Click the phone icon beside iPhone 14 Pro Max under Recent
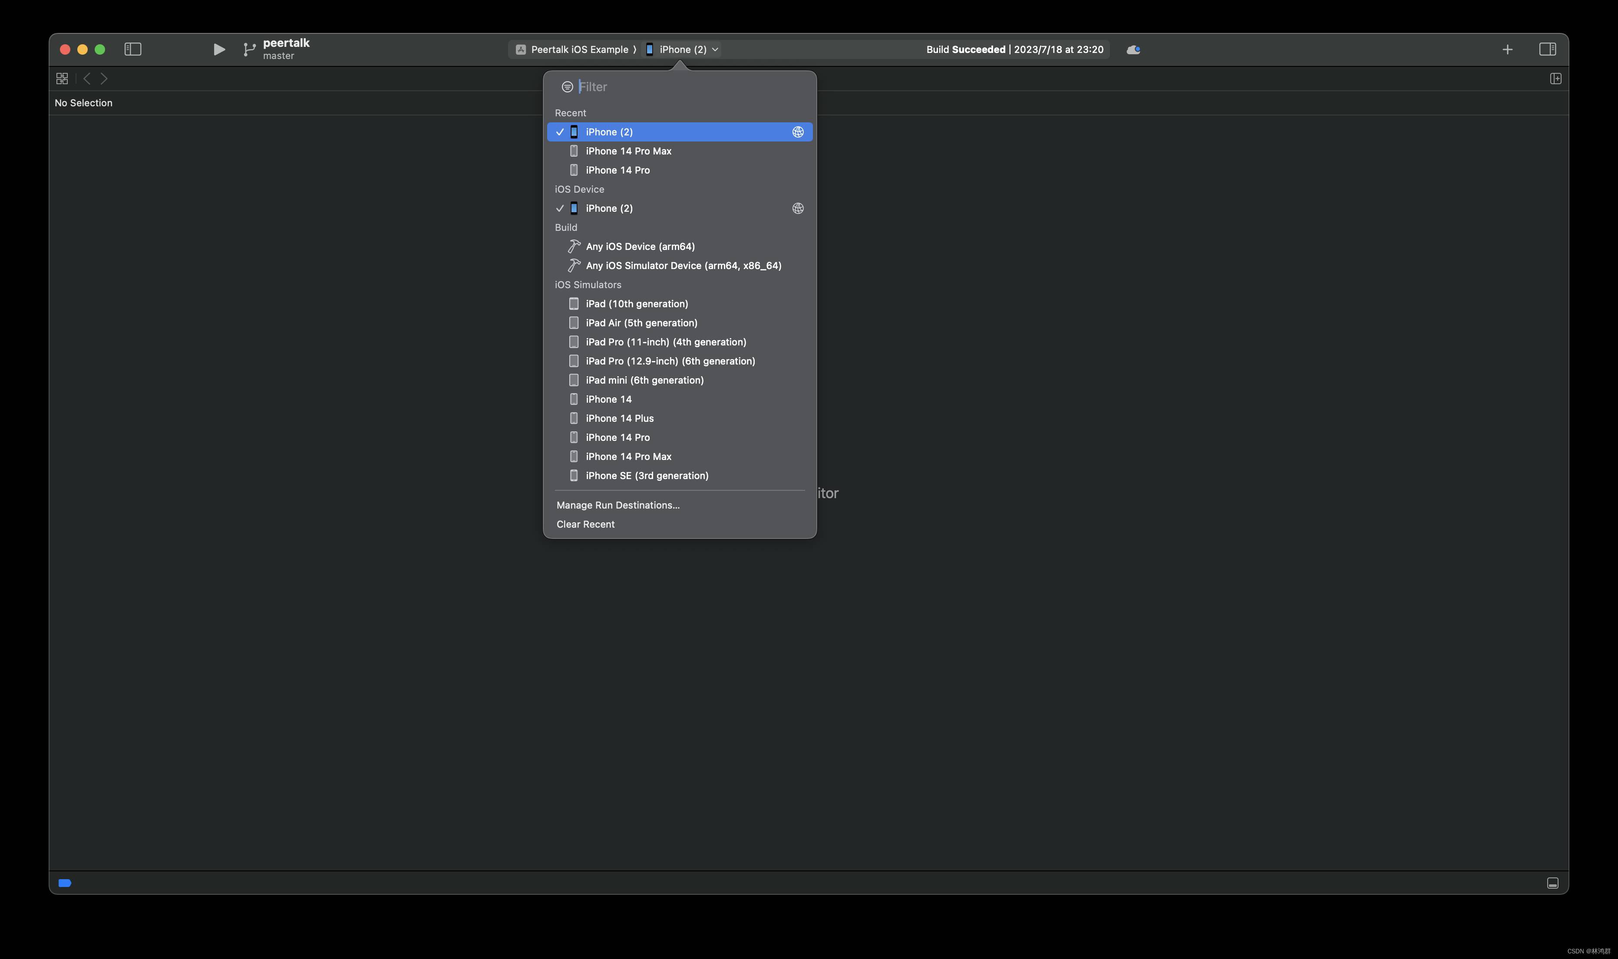The height and width of the screenshot is (959, 1618). (574, 151)
